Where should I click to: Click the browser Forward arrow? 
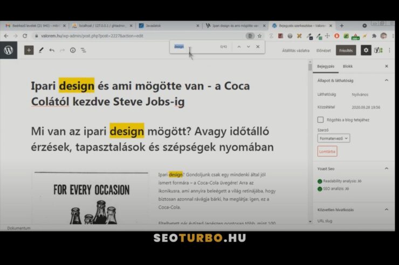pyautogui.click(x=16, y=36)
